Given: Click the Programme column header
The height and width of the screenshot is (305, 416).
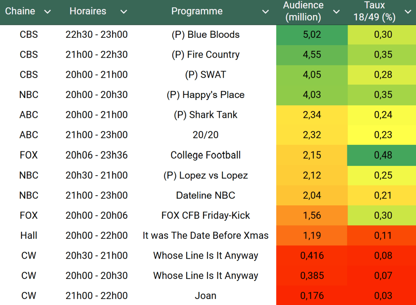Looking at the screenshot, I should (197, 11).
